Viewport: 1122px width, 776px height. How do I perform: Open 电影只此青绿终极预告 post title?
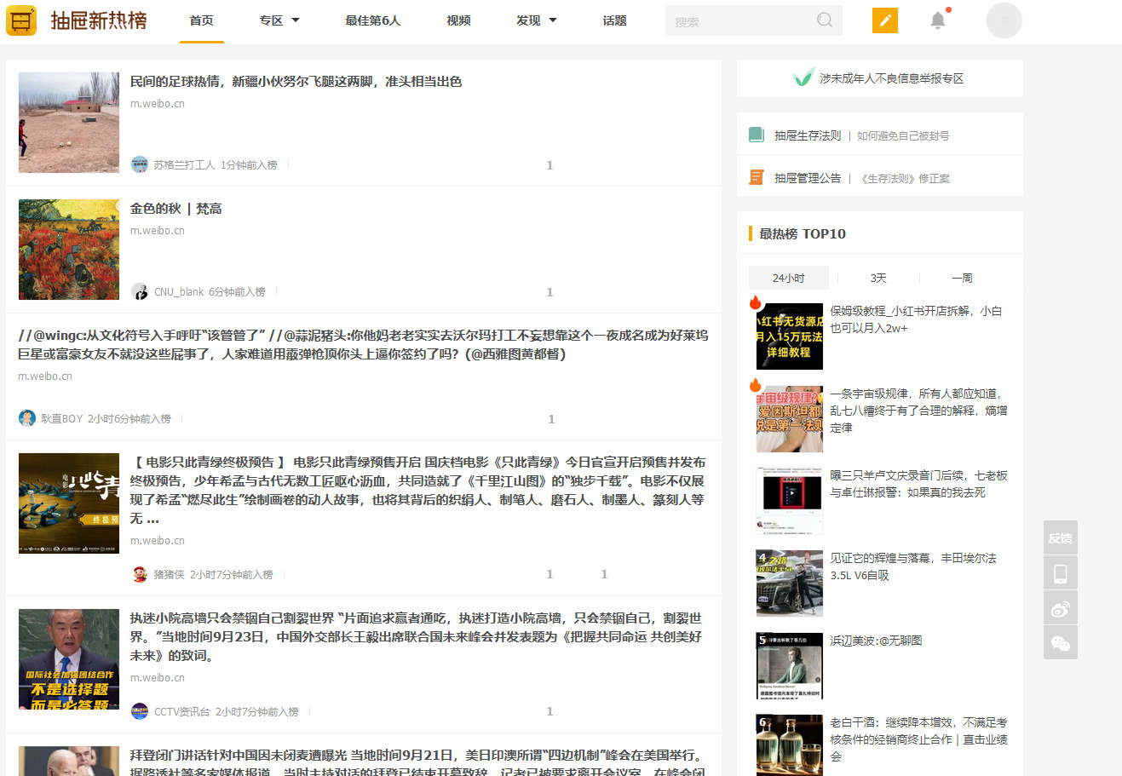point(417,490)
